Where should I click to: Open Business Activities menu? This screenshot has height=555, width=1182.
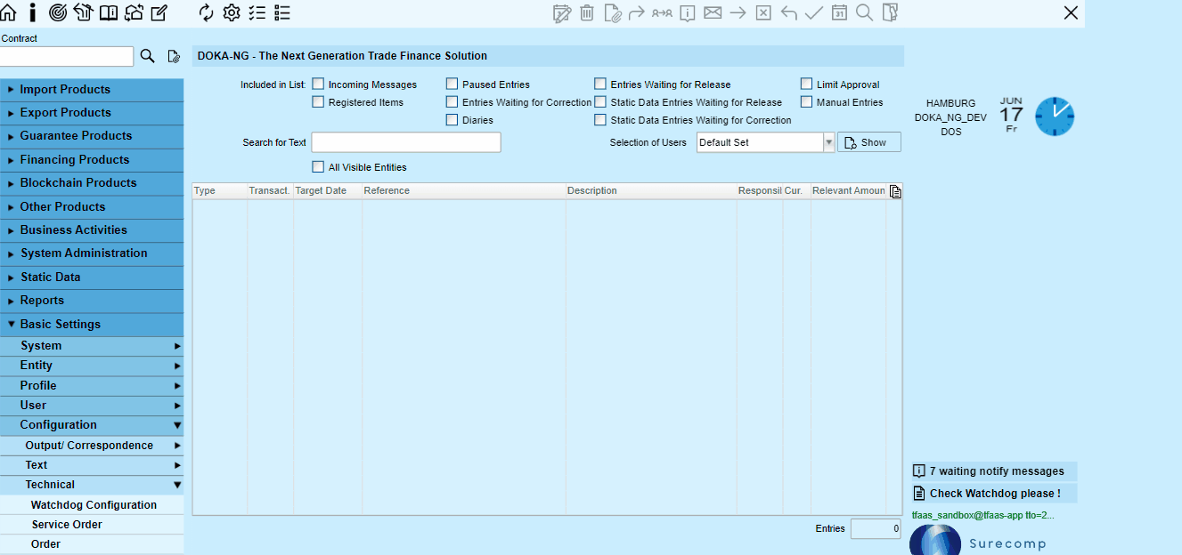coord(92,230)
